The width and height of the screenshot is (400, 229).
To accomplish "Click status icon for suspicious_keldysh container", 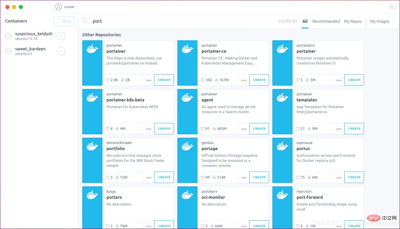I will (x=8, y=36).
